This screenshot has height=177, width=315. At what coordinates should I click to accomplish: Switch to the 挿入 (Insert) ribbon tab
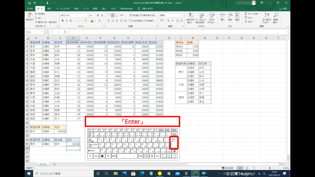click(x=49, y=9)
